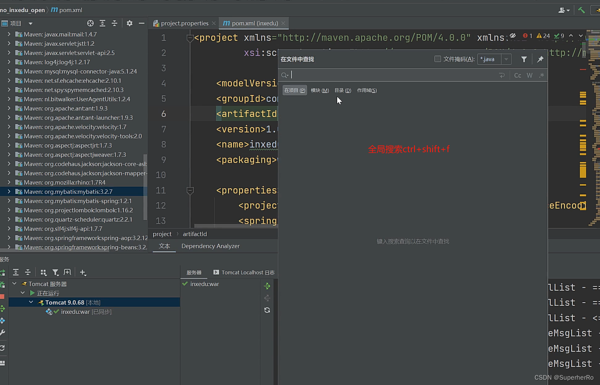The image size is (600, 385).
Task: Close the pom.xml (inxedu) tab
Action: [x=283, y=23]
